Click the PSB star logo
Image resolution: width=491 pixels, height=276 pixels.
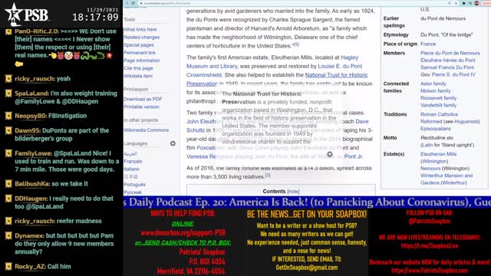click(x=13, y=15)
